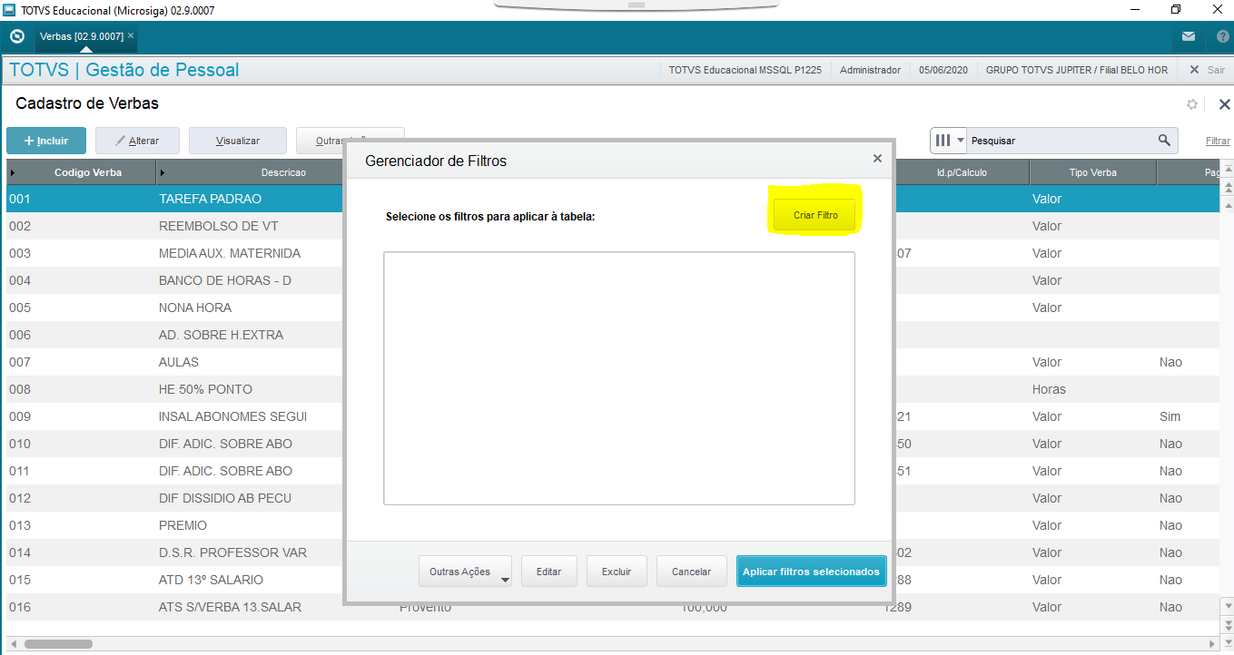
Task: Select row HE 50% PONTO
Action: (174, 389)
